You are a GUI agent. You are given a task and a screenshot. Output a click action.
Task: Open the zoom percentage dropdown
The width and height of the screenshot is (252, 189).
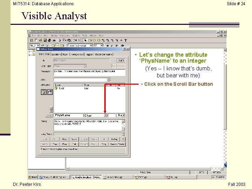point(38,45)
